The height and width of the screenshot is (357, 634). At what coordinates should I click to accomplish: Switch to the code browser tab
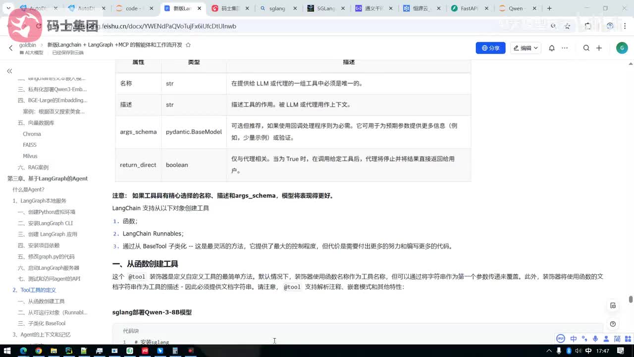coord(136,8)
